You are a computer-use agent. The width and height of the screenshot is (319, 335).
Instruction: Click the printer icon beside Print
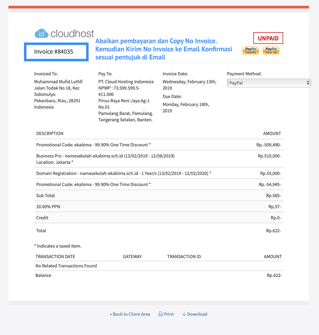pos(161,314)
